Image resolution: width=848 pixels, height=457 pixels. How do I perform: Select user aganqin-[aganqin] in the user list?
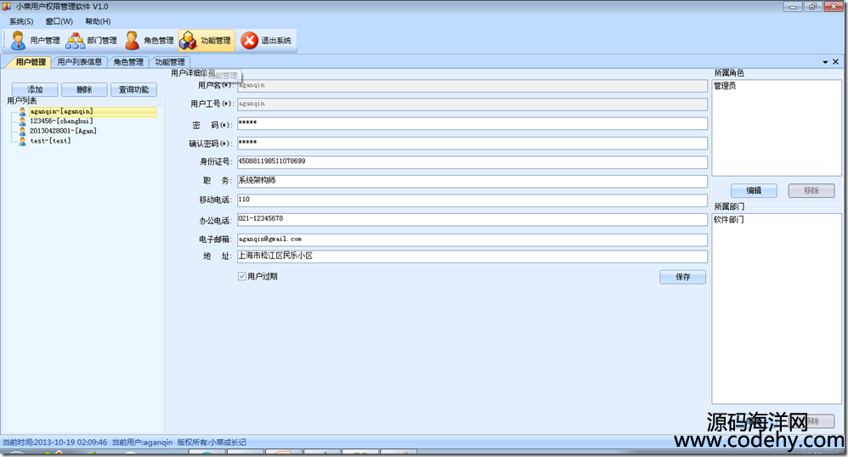60,111
